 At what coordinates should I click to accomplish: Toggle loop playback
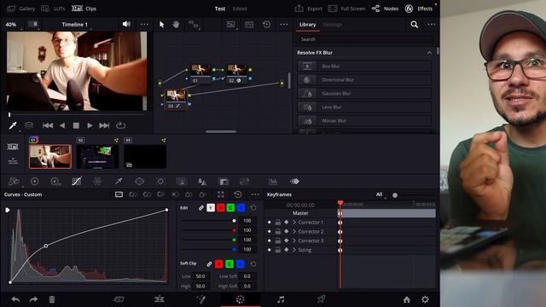point(120,125)
